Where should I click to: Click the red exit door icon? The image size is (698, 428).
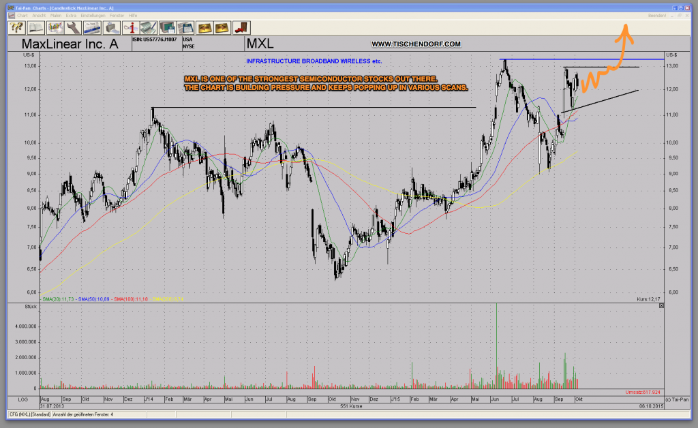pyautogui.click(x=240, y=27)
